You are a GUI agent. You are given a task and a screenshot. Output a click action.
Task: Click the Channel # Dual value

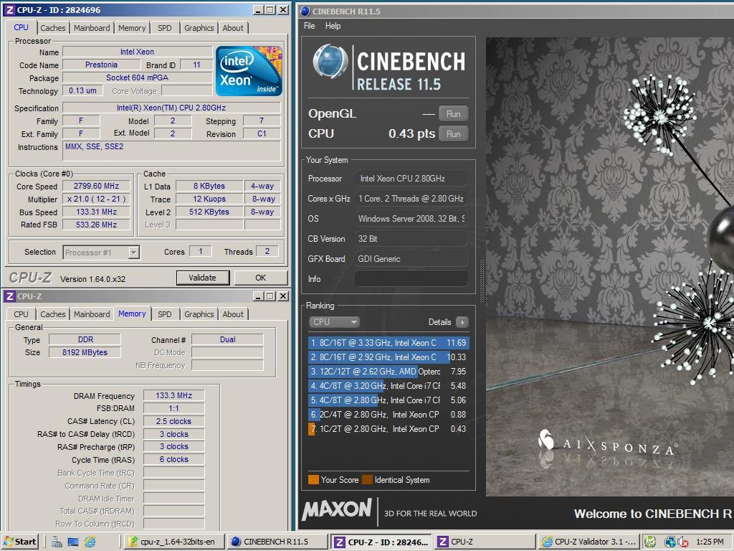coord(227,339)
